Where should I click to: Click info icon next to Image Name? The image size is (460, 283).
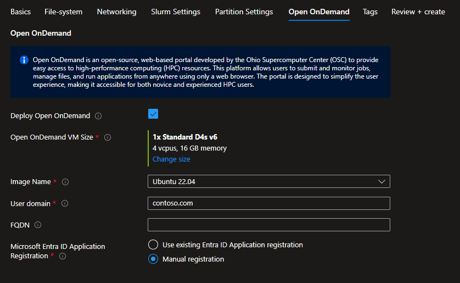[65, 182]
